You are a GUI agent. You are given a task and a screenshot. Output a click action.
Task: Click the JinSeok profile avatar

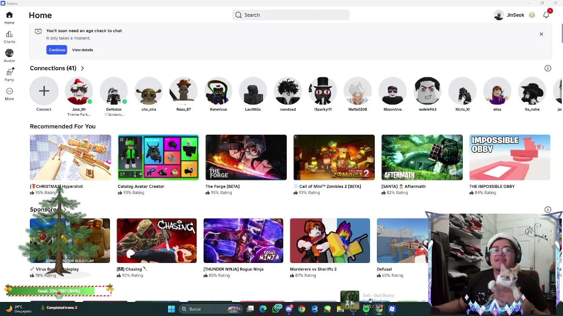tap(498, 15)
